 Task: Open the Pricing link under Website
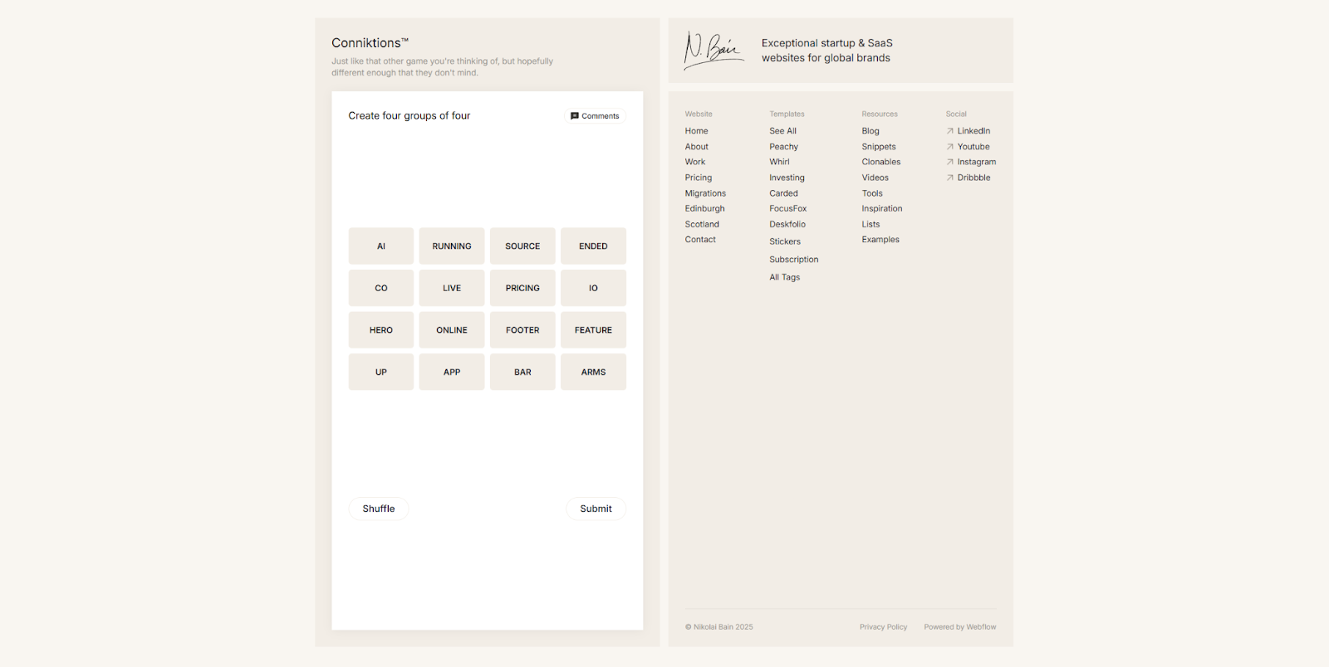pyautogui.click(x=698, y=178)
